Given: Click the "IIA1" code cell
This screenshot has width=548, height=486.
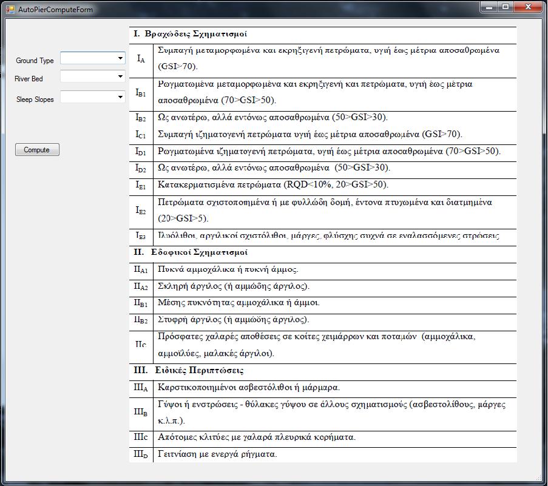Looking at the screenshot, I should (x=141, y=270).
